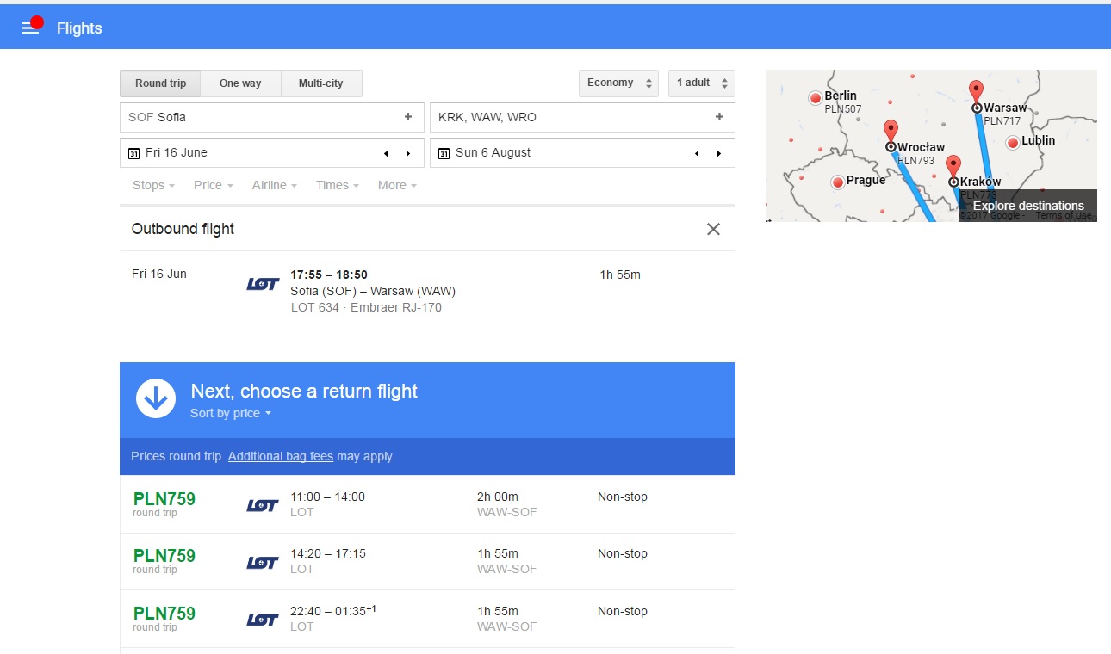The image size is (1111, 654).
Task: Click PLN759 price of 11:00 flight
Action: 164,499
